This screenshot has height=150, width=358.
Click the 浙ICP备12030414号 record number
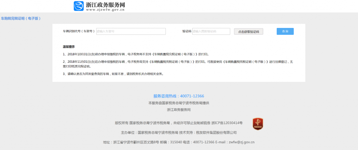[x=227, y=123]
